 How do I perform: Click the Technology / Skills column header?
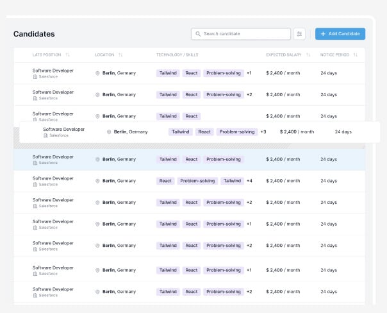click(x=177, y=55)
